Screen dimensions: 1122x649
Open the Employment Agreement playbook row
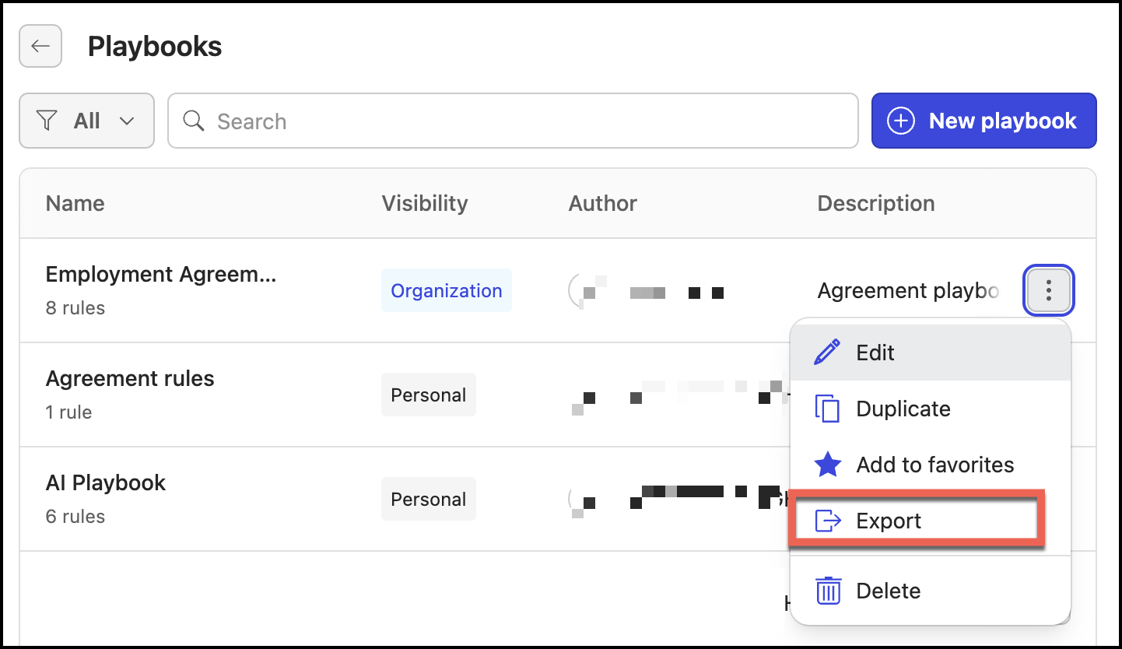pyautogui.click(x=161, y=290)
